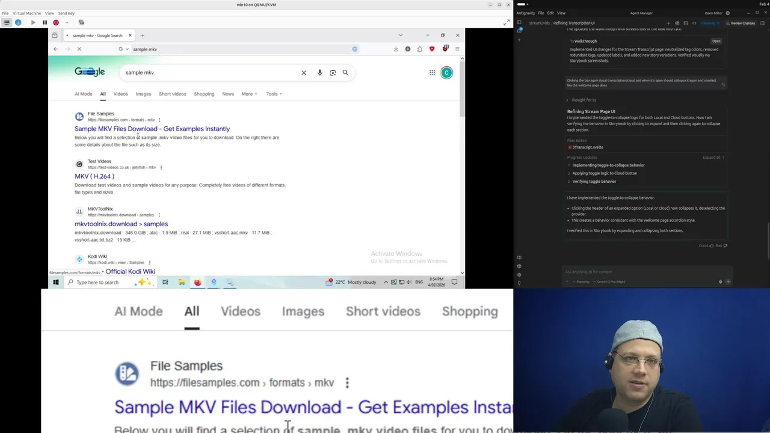Image resolution: width=770 pixels, height=433 pixels.
Task: Open Firefox downloads panel
Action: 396,49
